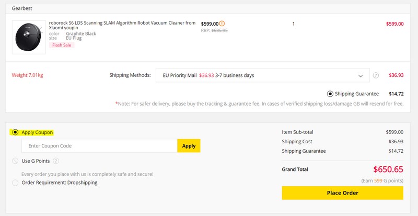
Task: Click the orange info icon beside $599.00 price
Action: point(223,24)
